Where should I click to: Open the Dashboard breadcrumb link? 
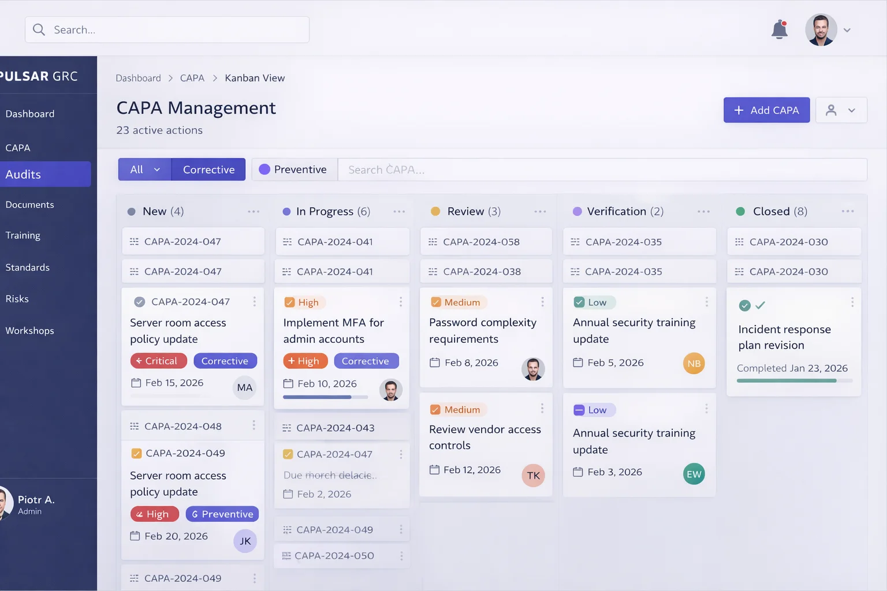tap(138, 78)
